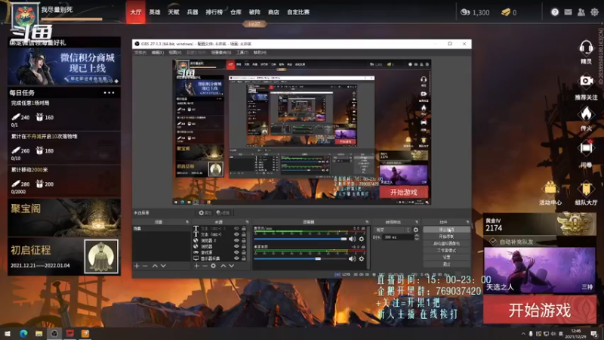Move scene up arrow in OBS scenes panel
This screenshot has height=340, width=604.
click(155, 266)
